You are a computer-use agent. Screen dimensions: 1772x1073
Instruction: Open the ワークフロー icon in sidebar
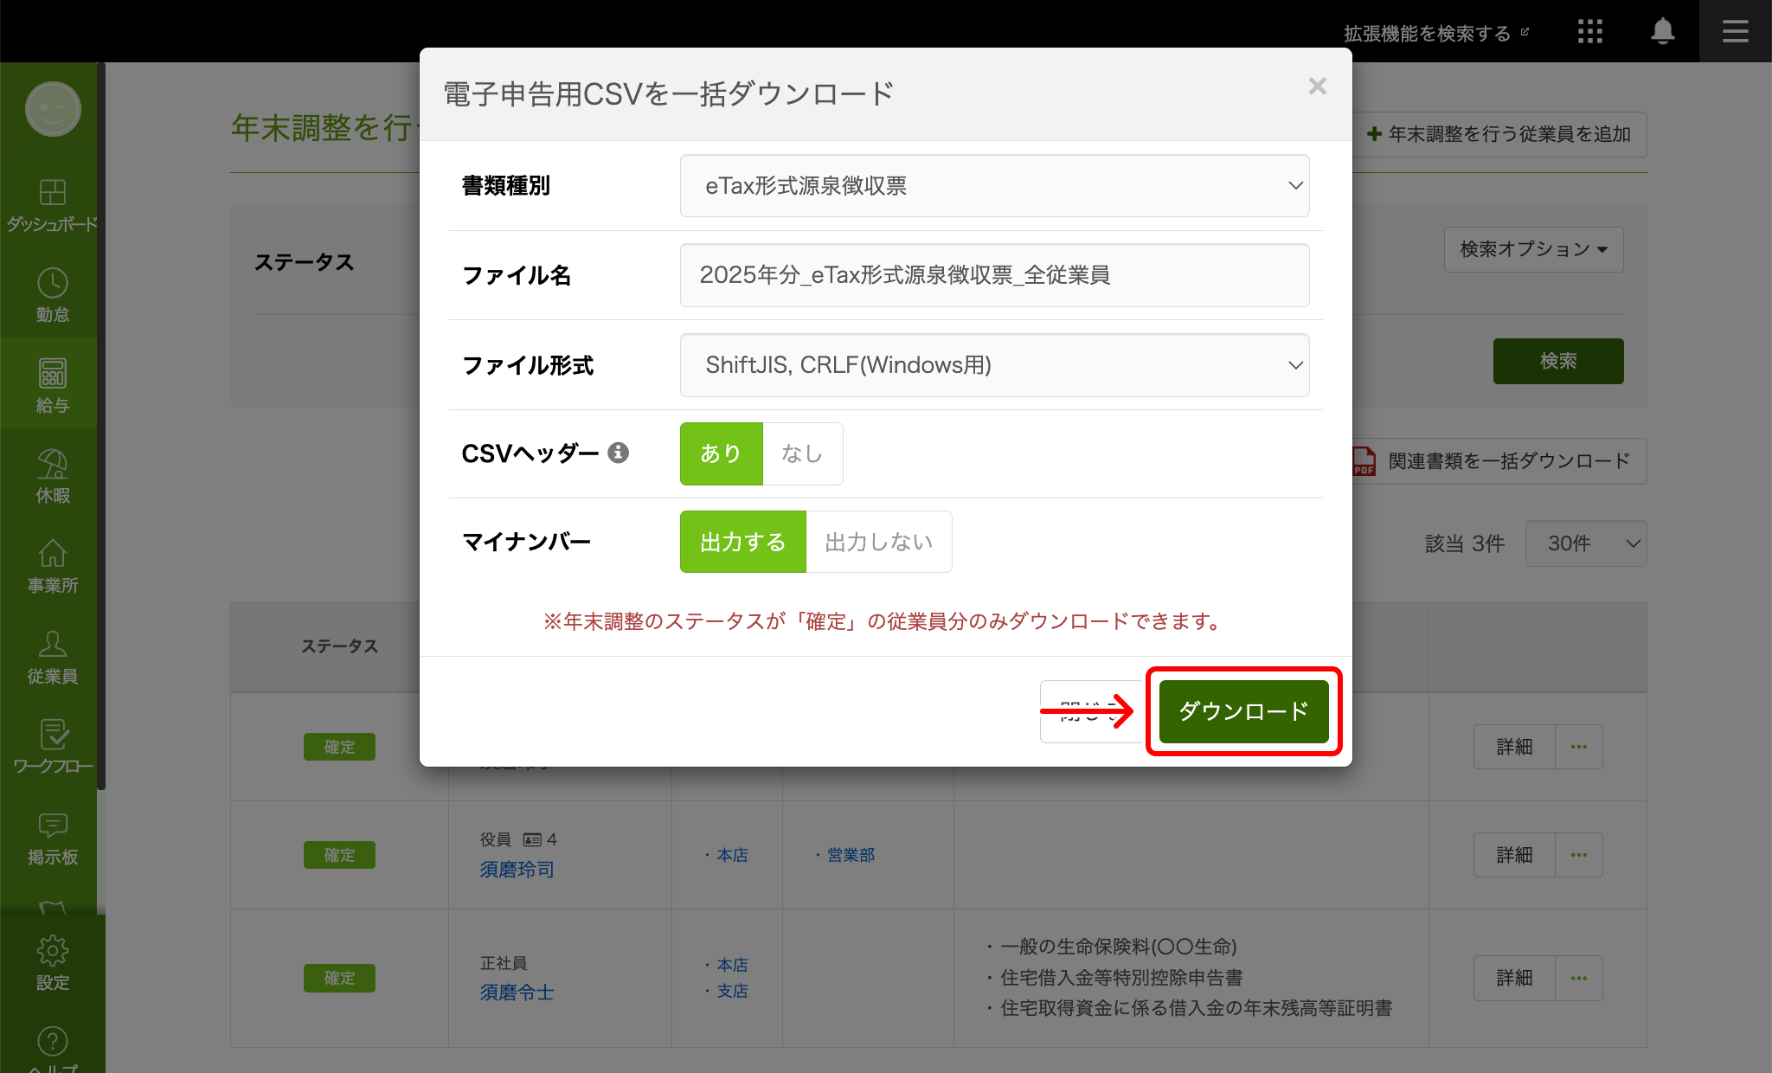point(53,736)
